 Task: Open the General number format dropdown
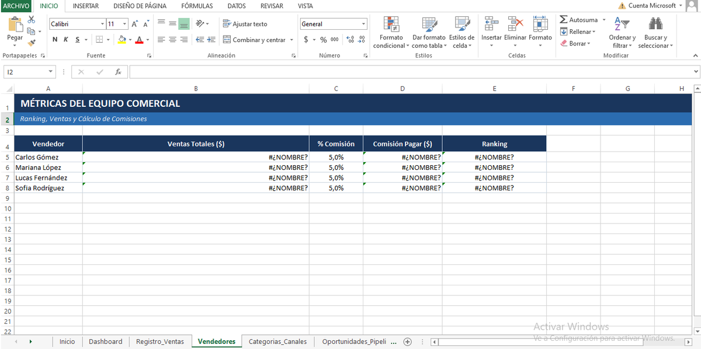click(363, 24)
